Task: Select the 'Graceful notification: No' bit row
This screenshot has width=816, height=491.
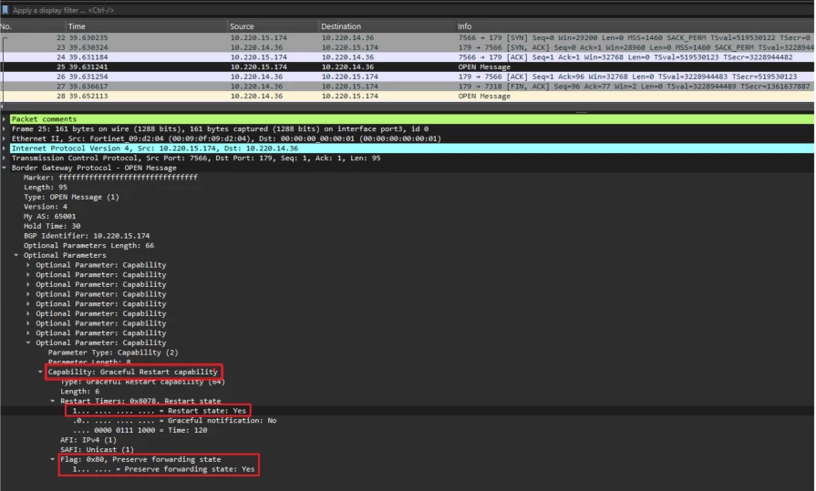Action: coord(174,420)
